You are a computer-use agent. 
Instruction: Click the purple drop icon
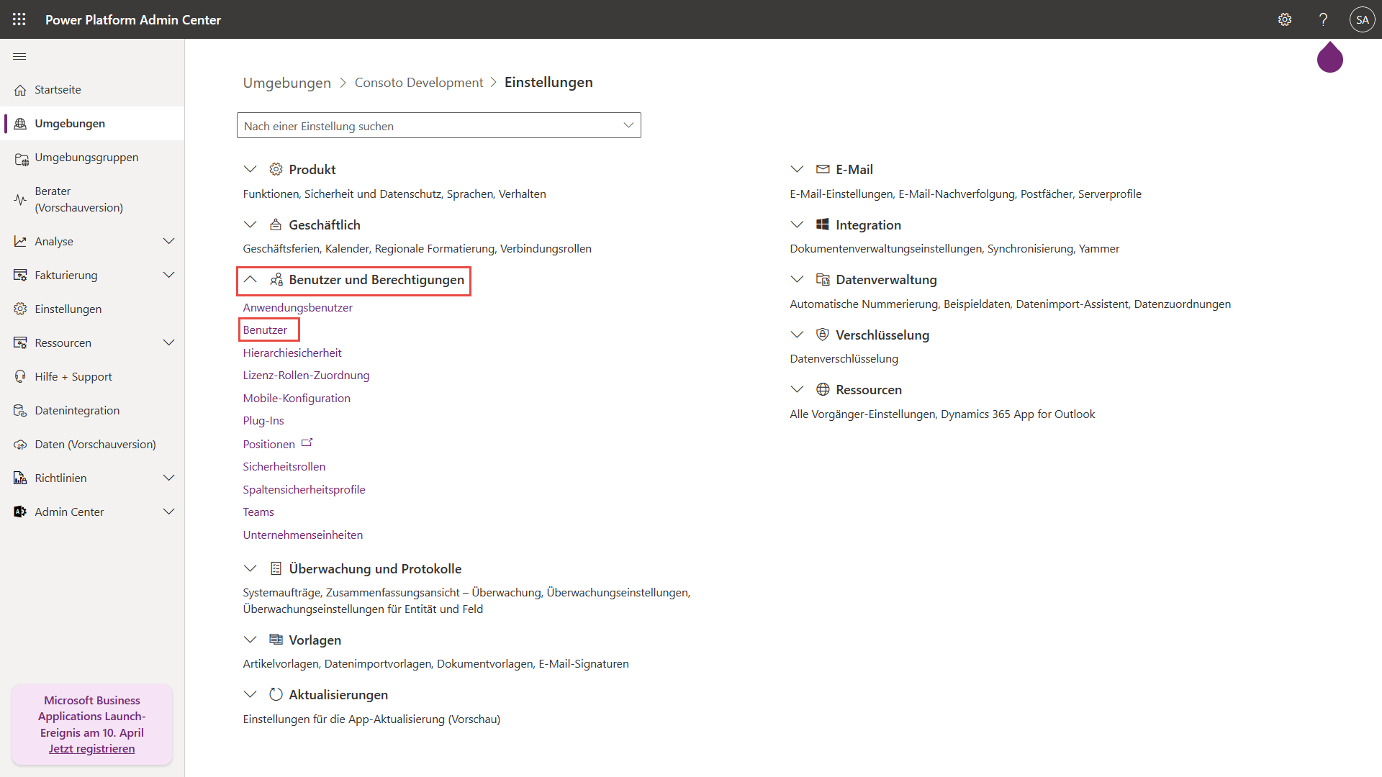[1330, 58]
